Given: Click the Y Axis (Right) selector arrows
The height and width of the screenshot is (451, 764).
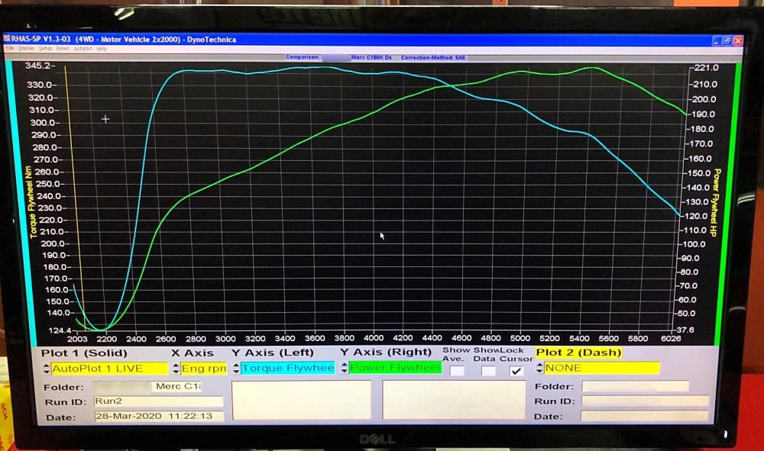Looking at the screenshot, I should click(344, 367).
